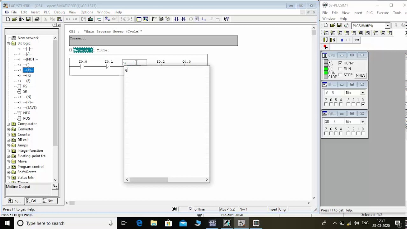The height and width of the screenshot is (229, 407).
Task: Open the File menu in LAD/STL/FBD
Action: (x=14, y=12)
